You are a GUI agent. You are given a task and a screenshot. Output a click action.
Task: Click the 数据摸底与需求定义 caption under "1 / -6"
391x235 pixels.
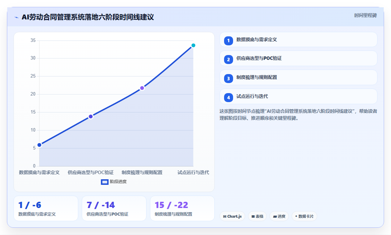click(x=37, y=214)
